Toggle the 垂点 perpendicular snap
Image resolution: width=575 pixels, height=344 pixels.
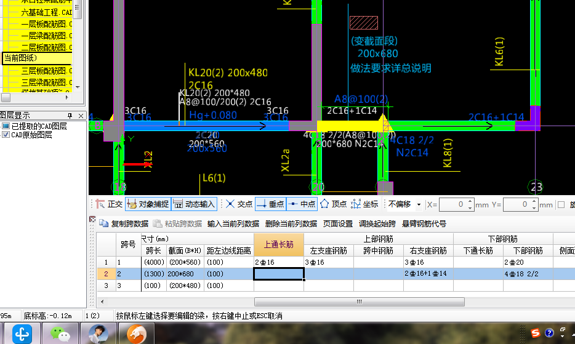[x=270, y=204]
